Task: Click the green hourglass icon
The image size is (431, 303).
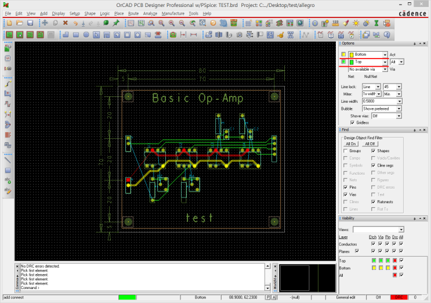Action: coord(376,23)
